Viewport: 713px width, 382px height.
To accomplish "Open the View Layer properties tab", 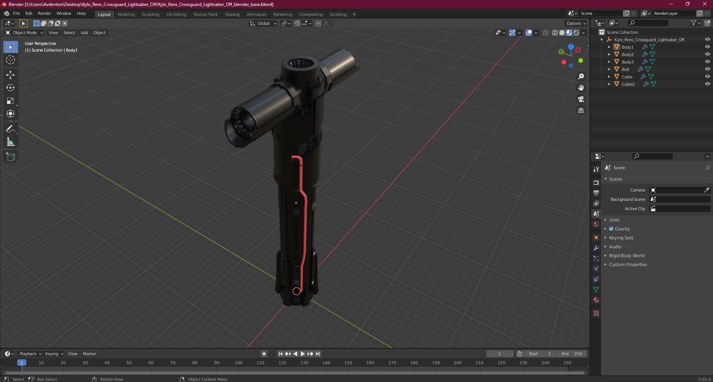I will click(x=596, y=203).
